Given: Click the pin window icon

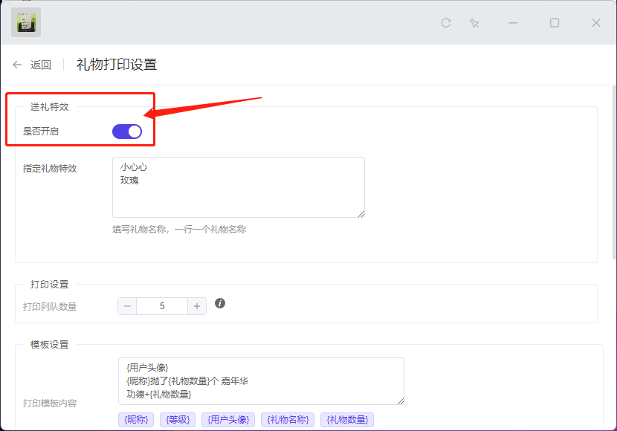Looking at the screenshot, I should [x=474, y=23].
